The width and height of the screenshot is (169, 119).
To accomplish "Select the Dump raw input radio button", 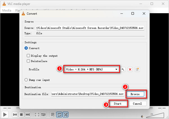I will pos(26,80).
